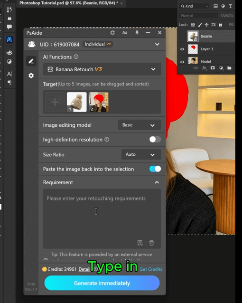242x303 pixels.
Task: Filter layers by pixel layer icon
Action: (x=215, y=6)
